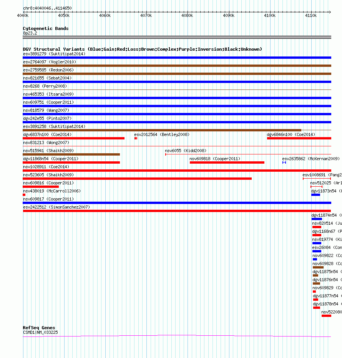Click the DGV Structural Variants track title
Screen dimensions: 342x358
pyautogui.click(x=142, y=49)
